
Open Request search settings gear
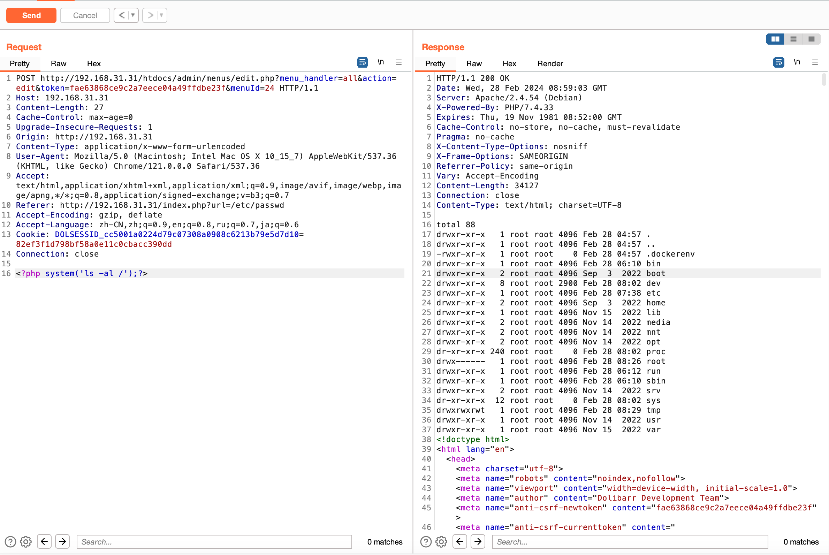point(26,541)
